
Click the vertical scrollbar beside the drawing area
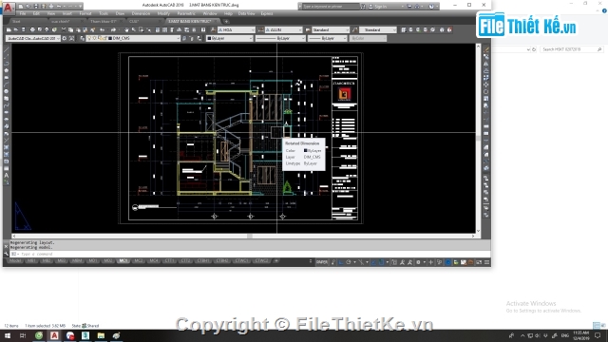pyautogui.click(x=478, y=139)
